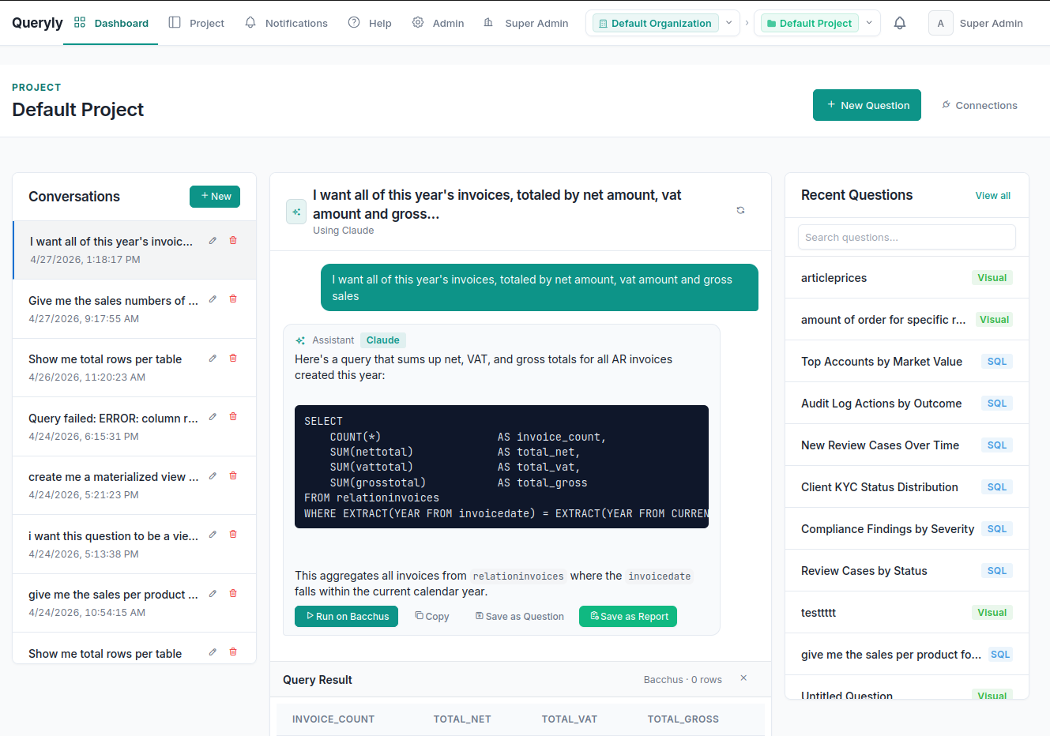Open the Notifications tab

pyautogui.click(x=286, y=24)
